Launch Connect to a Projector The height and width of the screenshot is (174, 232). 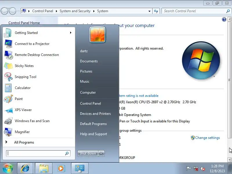(x=39, y=44)
